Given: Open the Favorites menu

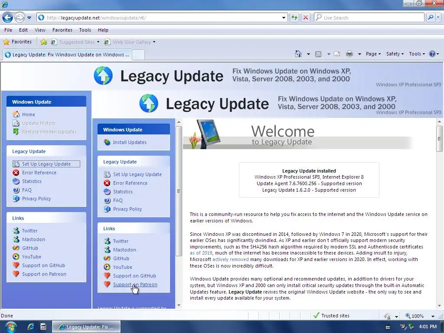Looking at the screenshot, I should pyautogui.click(x=62, y=30).
